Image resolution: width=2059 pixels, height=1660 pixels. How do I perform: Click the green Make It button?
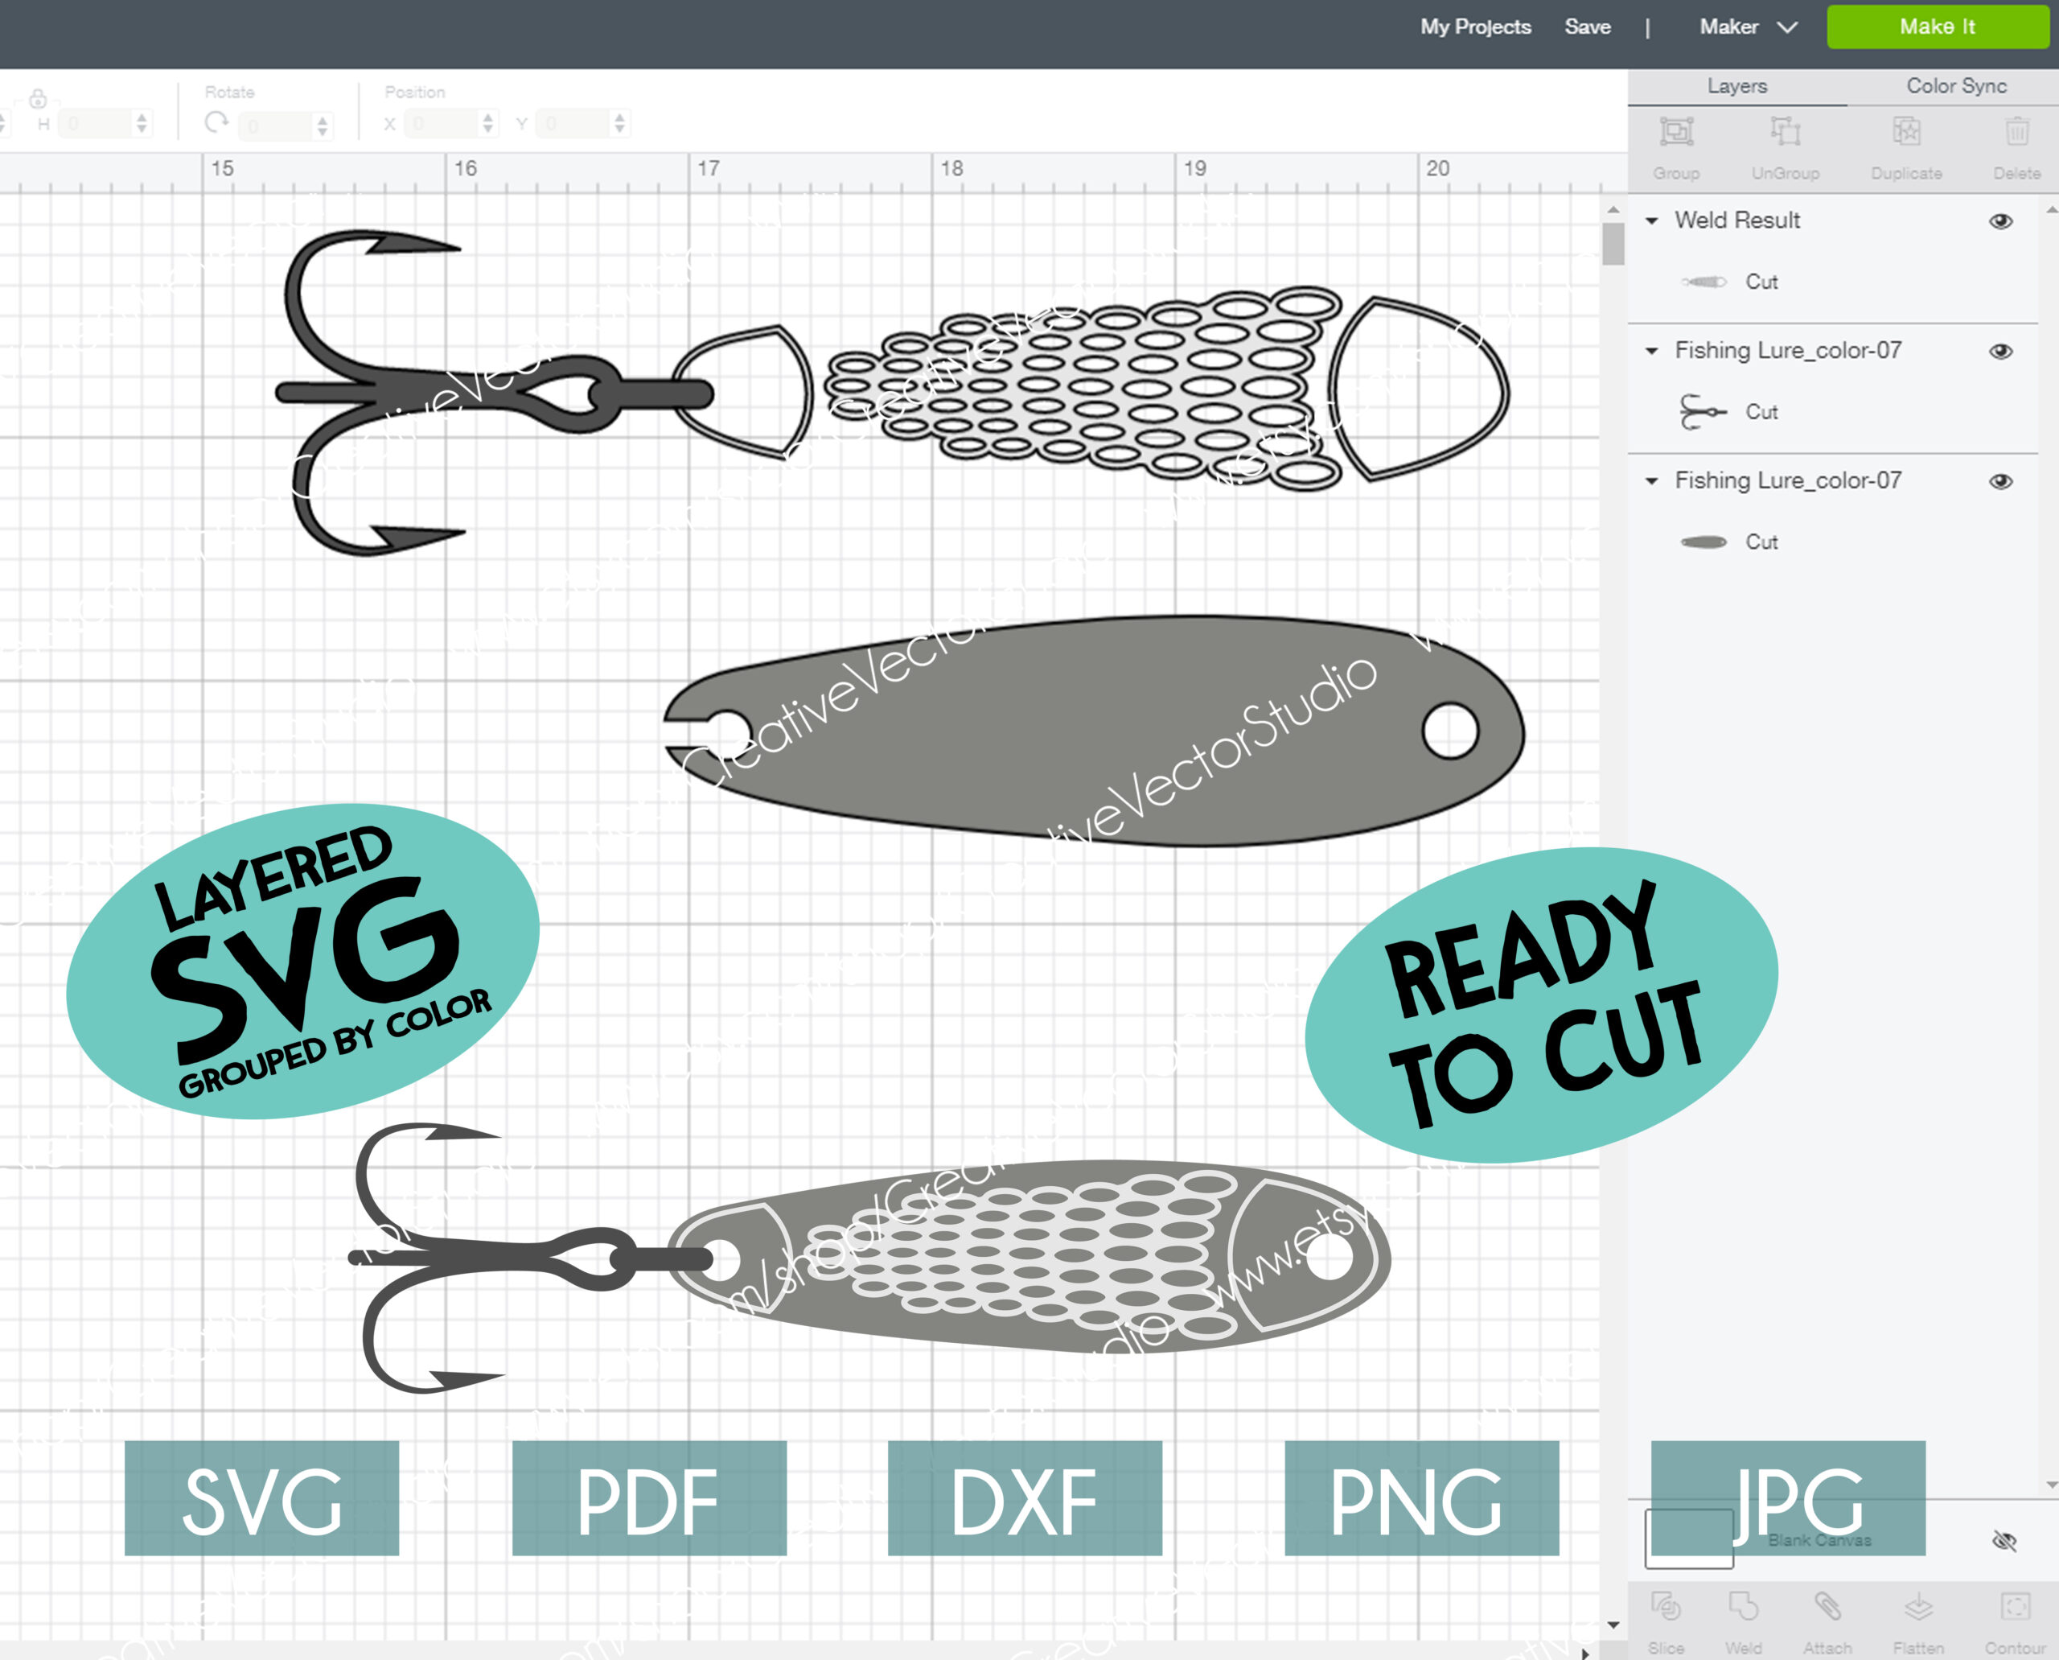click(x=1937, y=27)
